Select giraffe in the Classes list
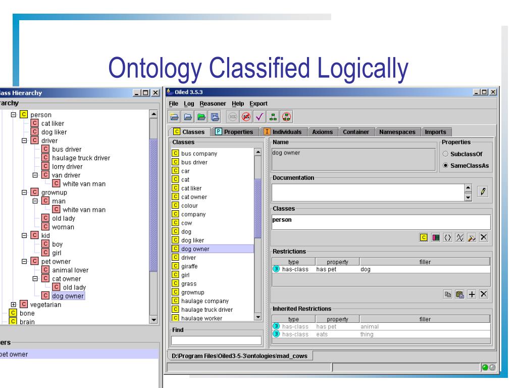 click(189, 266)
